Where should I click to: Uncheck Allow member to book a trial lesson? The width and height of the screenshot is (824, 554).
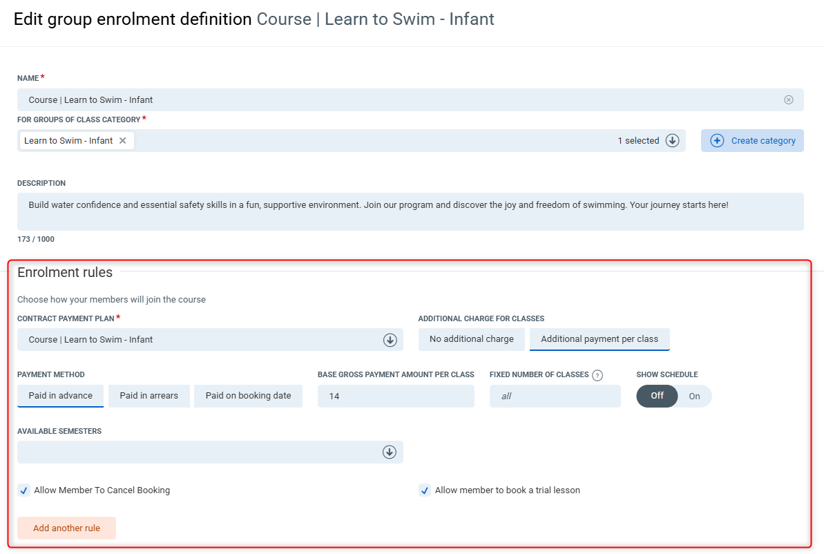[x=425, y=490]
